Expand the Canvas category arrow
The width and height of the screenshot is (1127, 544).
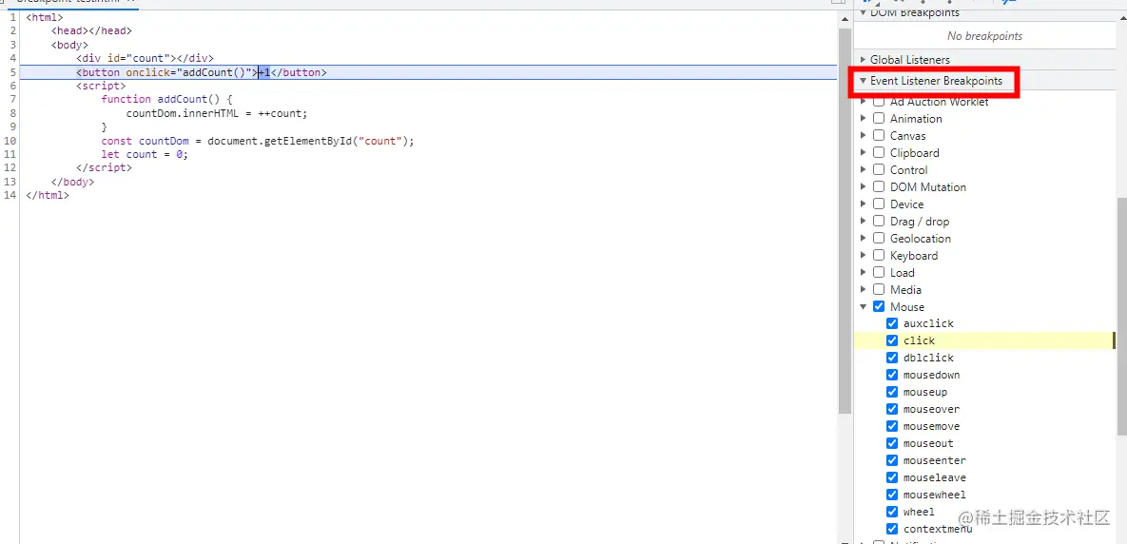[864, 136]
